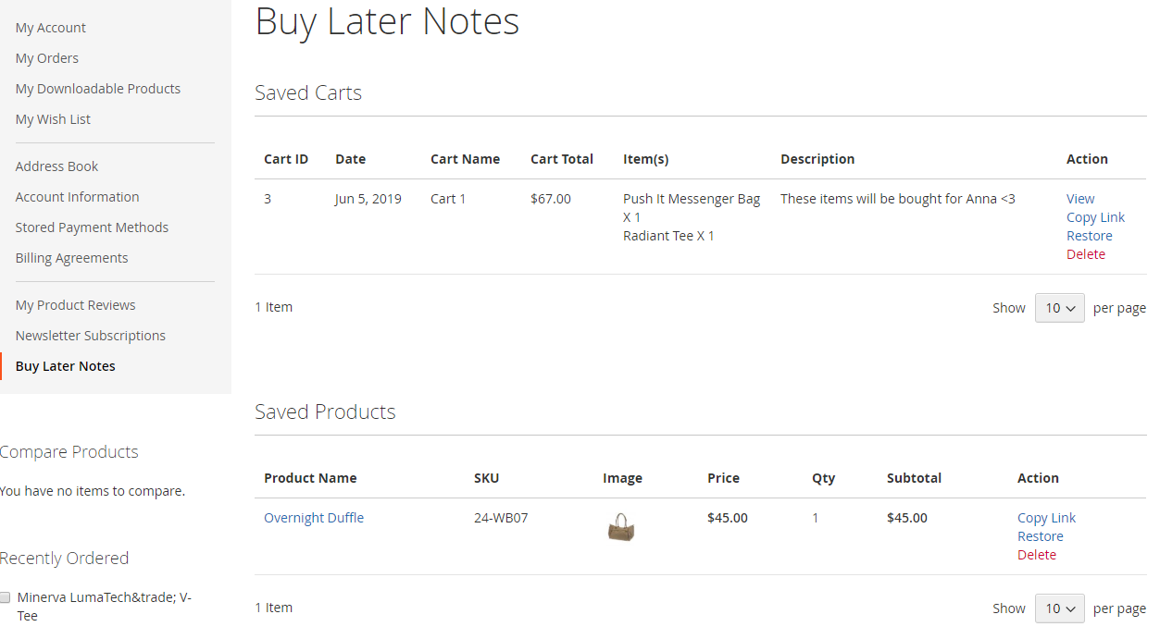Open Stored Payment Methods
This screenshot has height=639, width=1160.
[93, 227]
